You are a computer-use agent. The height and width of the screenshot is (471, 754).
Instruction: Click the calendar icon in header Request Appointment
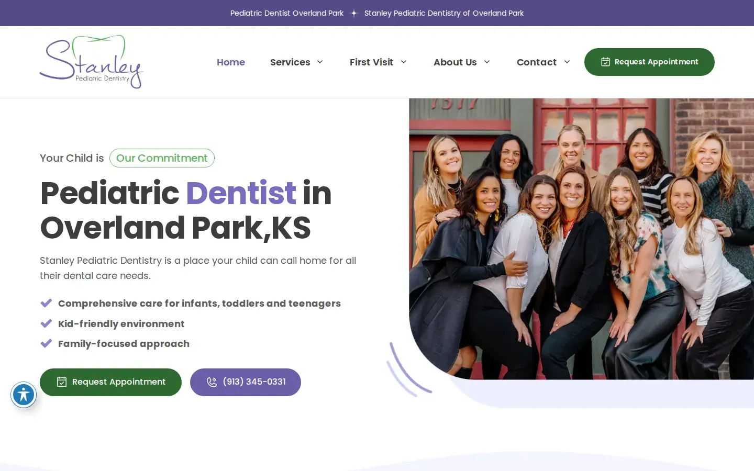tap(605, 62)
